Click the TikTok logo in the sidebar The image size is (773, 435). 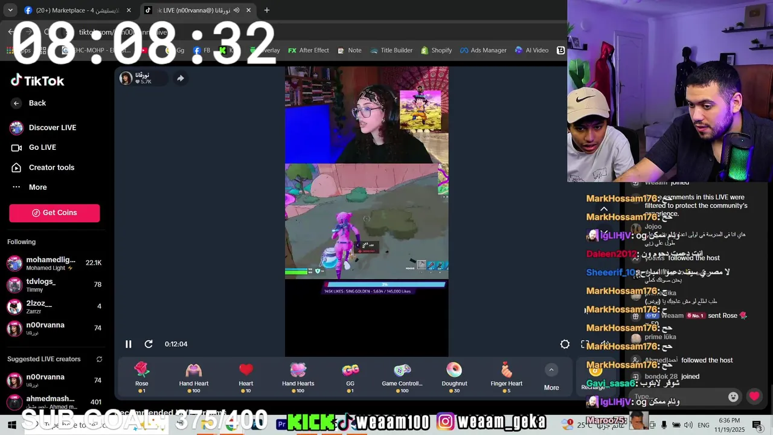click(37, 80)
